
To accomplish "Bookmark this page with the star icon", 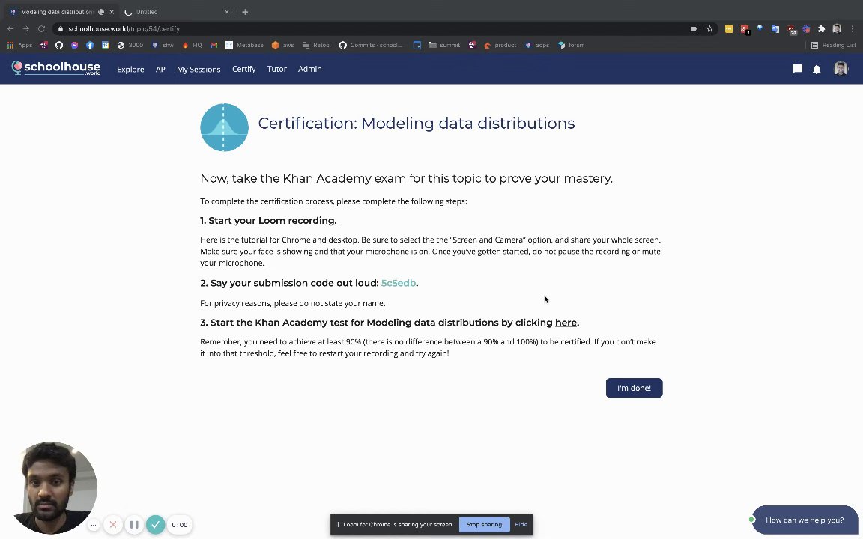I will coord(710,28).
